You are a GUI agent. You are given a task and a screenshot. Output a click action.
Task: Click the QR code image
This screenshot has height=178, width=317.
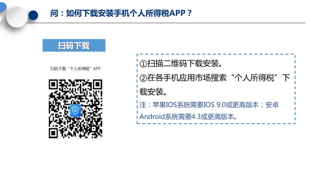click(75, 109)
